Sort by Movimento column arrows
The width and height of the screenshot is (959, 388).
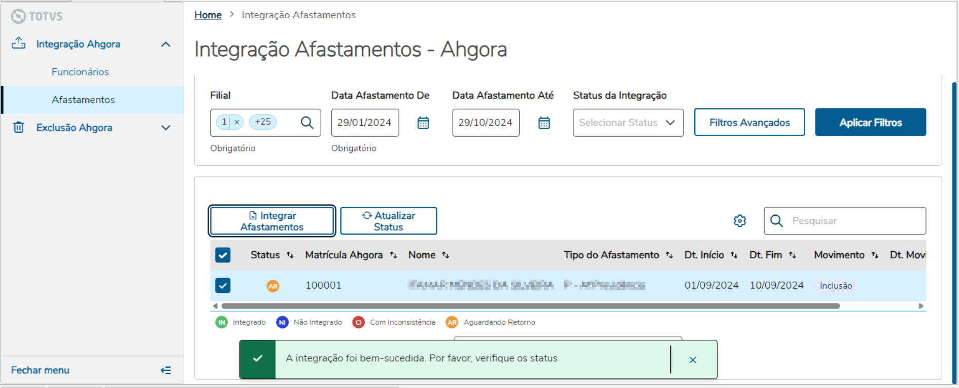coord(875,255)
